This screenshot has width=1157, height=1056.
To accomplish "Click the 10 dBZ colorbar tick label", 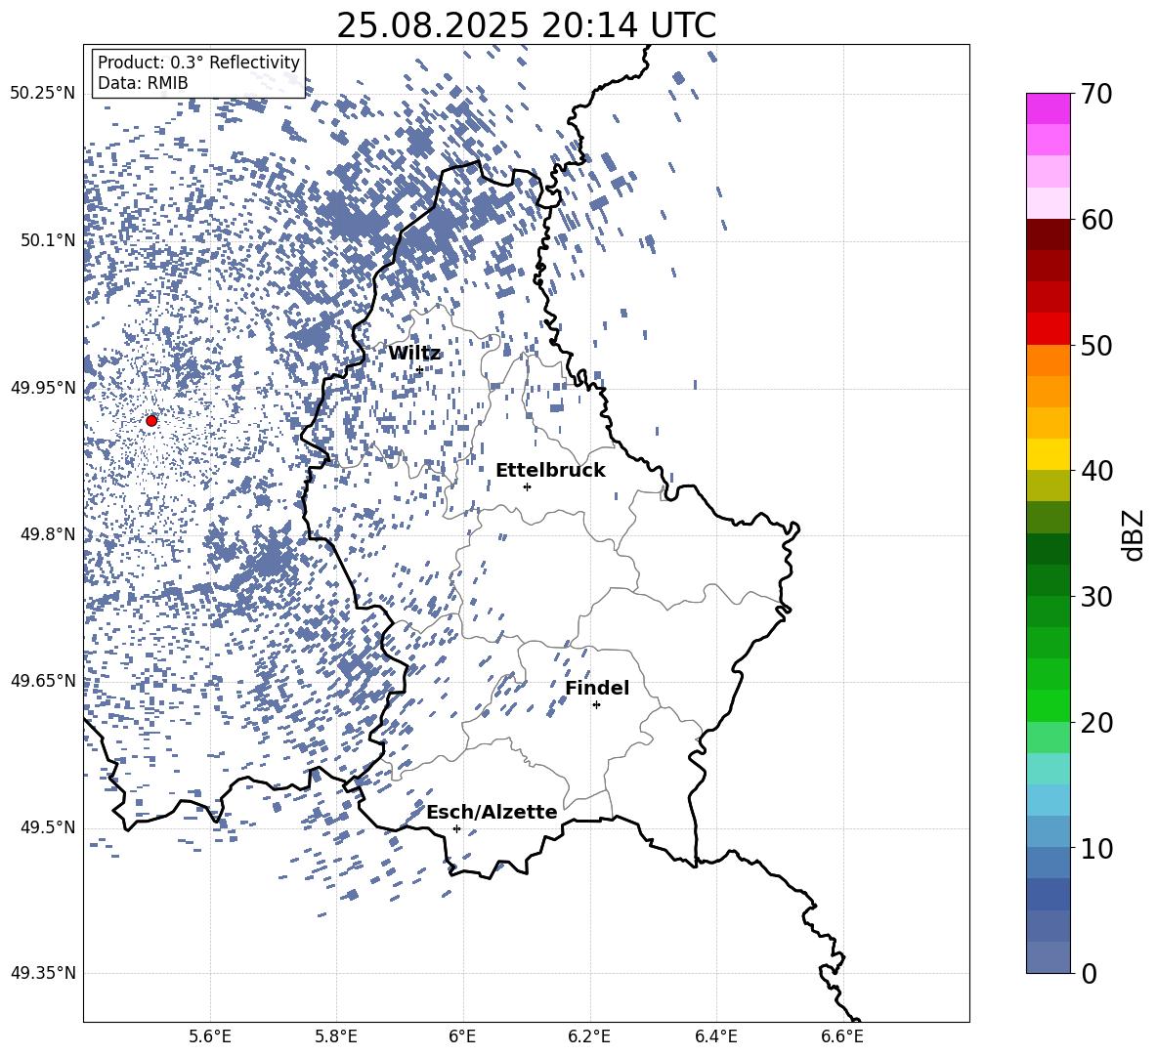I will (1096, 848).
